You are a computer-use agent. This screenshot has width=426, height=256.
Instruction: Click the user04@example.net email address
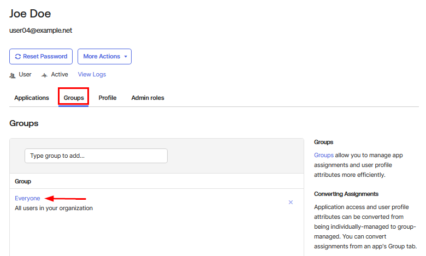(x=41, y=31)
